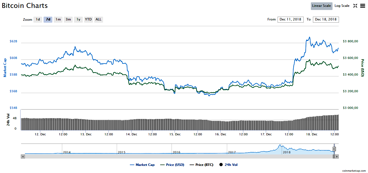This screenshot has width=368, height=173.
Task: Click navigator scrollbar left arrow
Action: (x=23, y=157)
